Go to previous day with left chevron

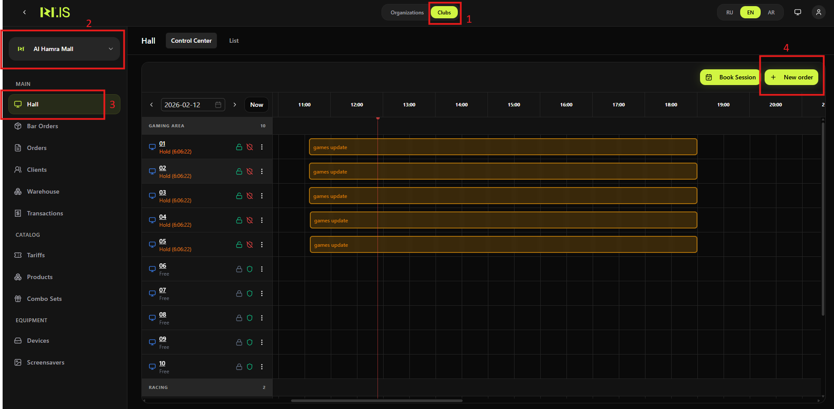151,105
